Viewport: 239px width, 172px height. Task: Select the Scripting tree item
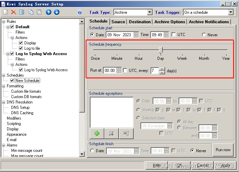pos(14,124)
